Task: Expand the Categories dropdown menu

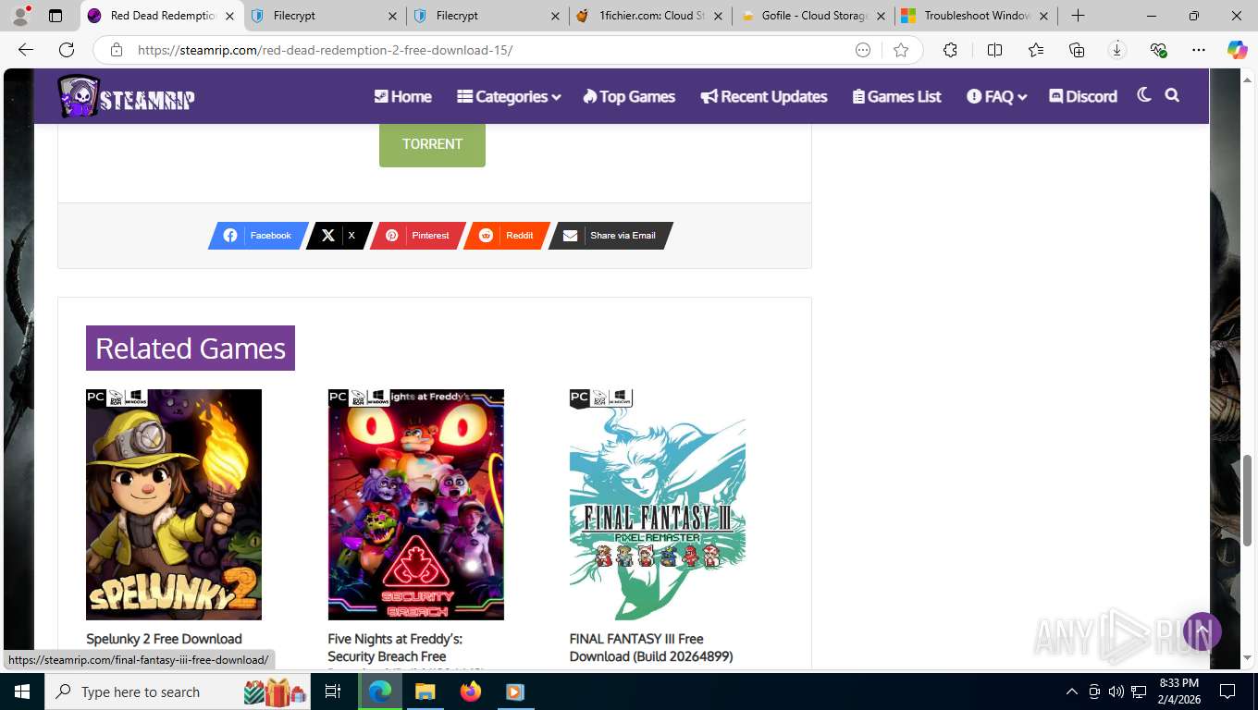Action: click(x=509, y=96)
